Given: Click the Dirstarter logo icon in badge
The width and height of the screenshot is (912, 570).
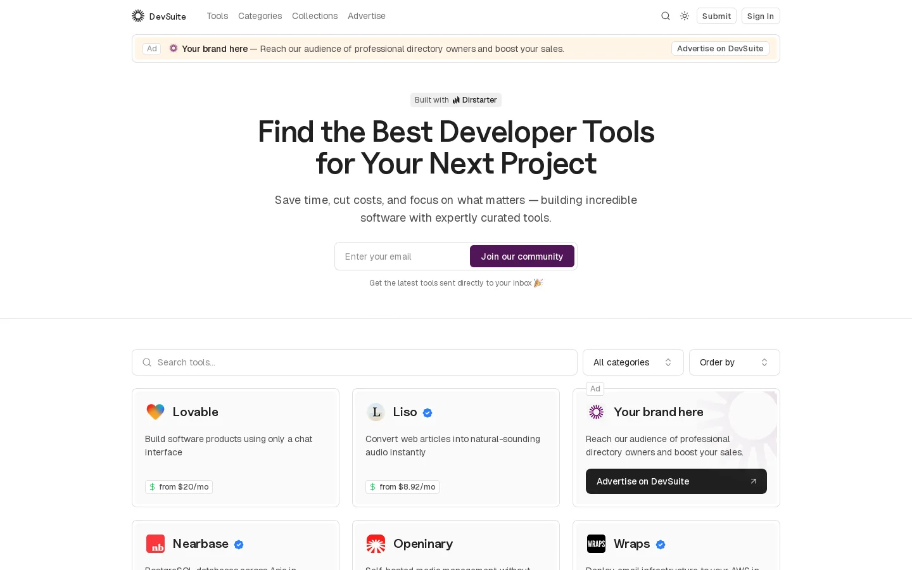Looking at the screenshot, I should pos(456,100).
